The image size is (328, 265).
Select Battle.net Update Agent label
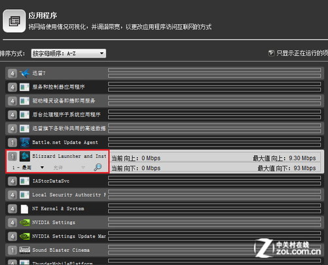(x=65, y=143)
